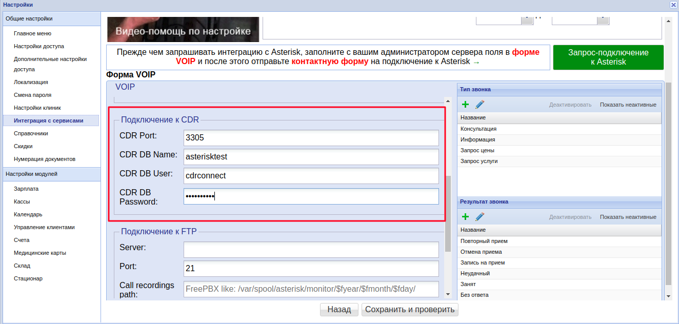Focus the CDR DB Password field

[311, 196]
